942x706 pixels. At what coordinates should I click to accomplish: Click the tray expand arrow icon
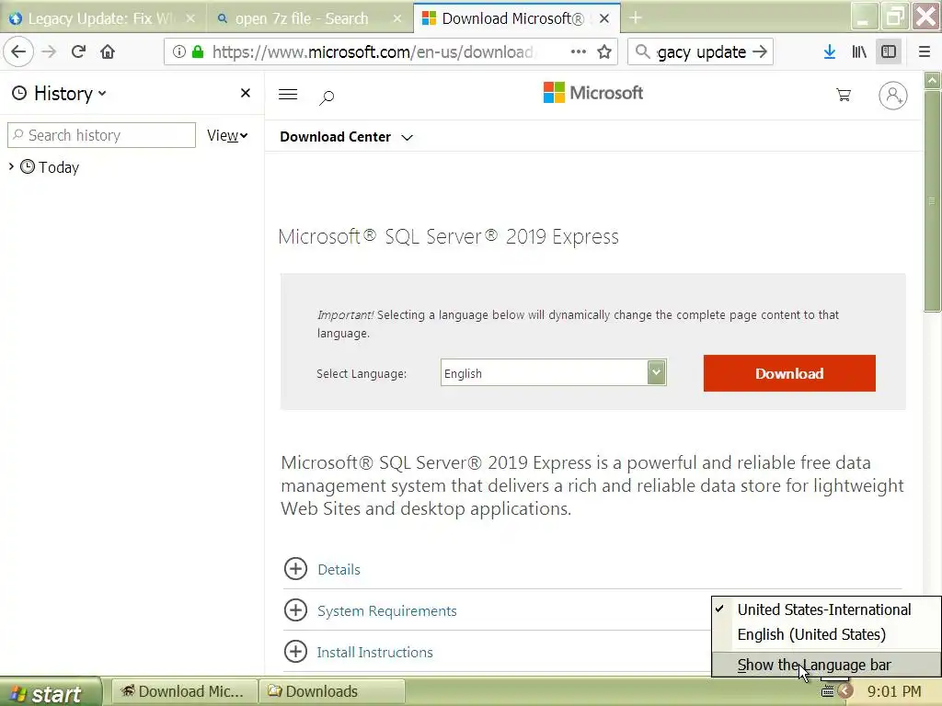845,691
